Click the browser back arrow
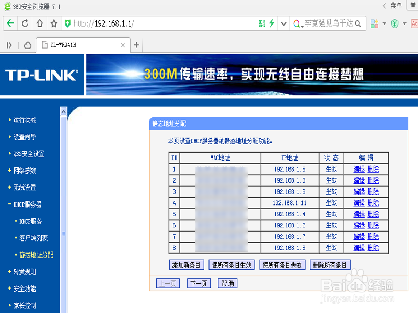418x313 pixels. (10, 23)
